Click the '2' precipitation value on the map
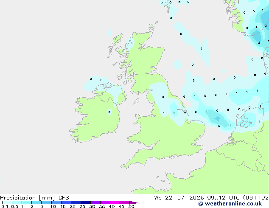The width and height of the screenshot is (269, 208). (259, 42)
